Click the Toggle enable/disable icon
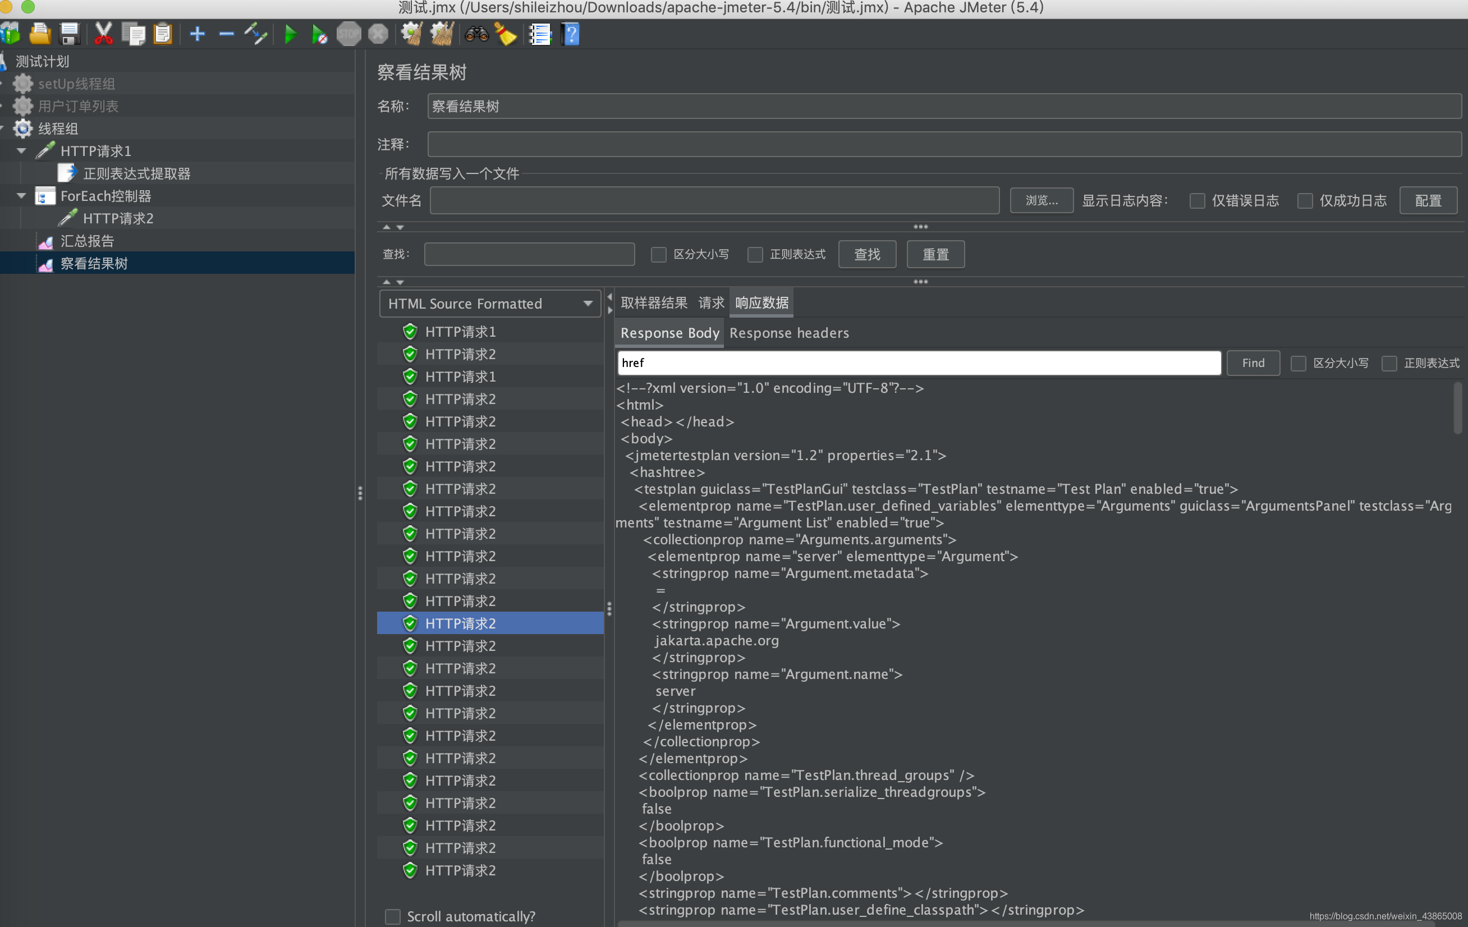This screenshot has height=927, width=1468. click(x=256, y=34)
